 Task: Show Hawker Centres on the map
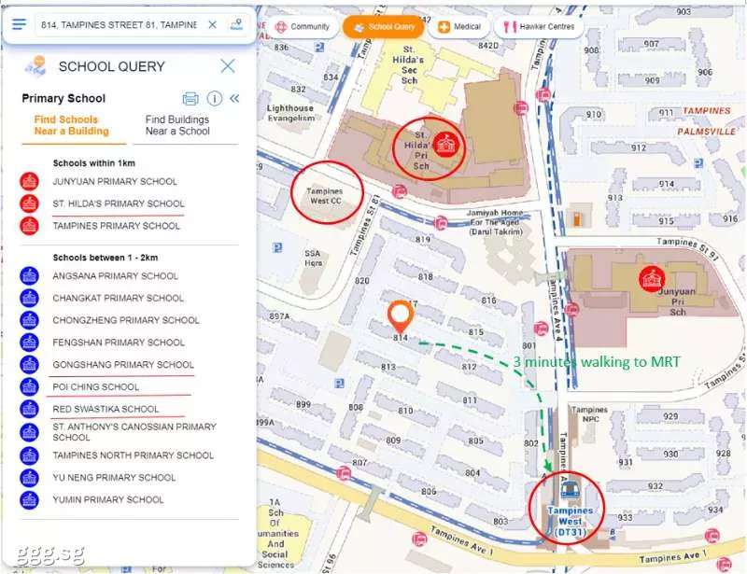(x=539, y=27)
